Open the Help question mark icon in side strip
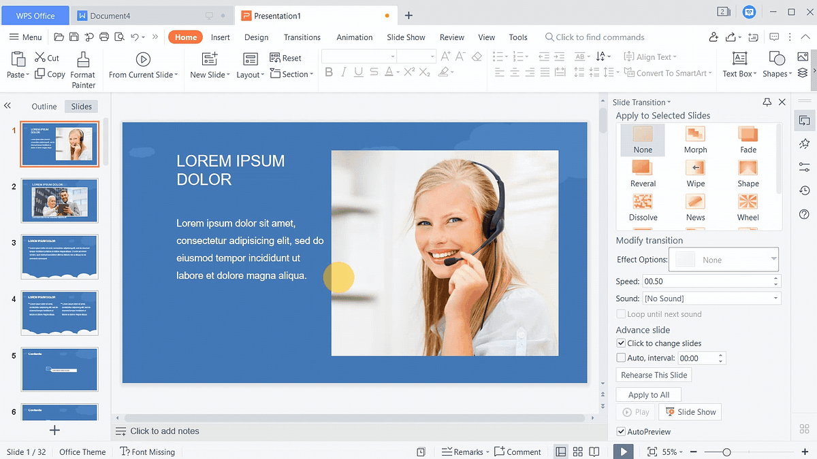Viewport: 817px width, 459px height. tap(804, 214)
